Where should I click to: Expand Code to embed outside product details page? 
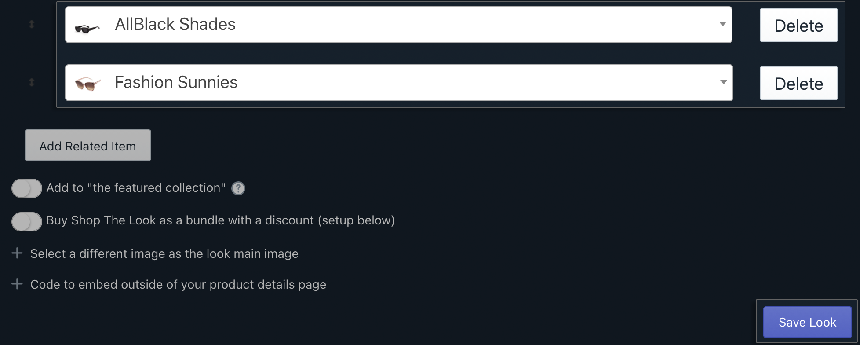point(178,285)
